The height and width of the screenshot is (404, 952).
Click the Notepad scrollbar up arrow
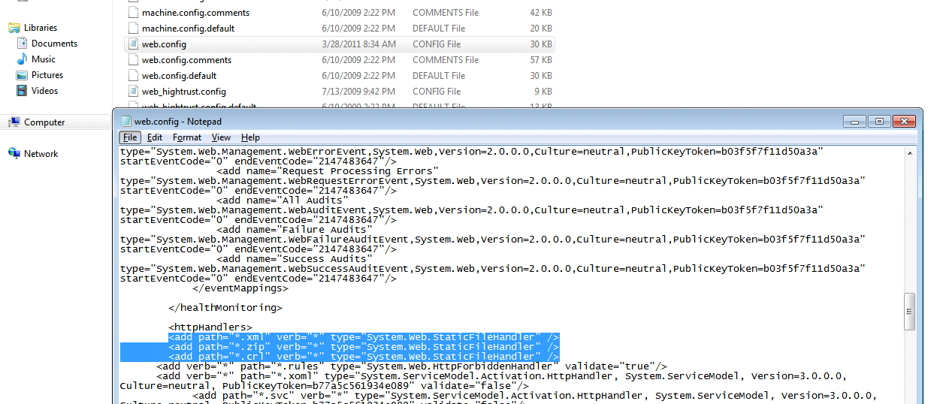click(x=909, y=153)
